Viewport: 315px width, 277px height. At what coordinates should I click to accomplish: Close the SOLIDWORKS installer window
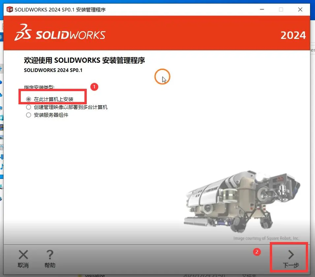click(300, 10)
